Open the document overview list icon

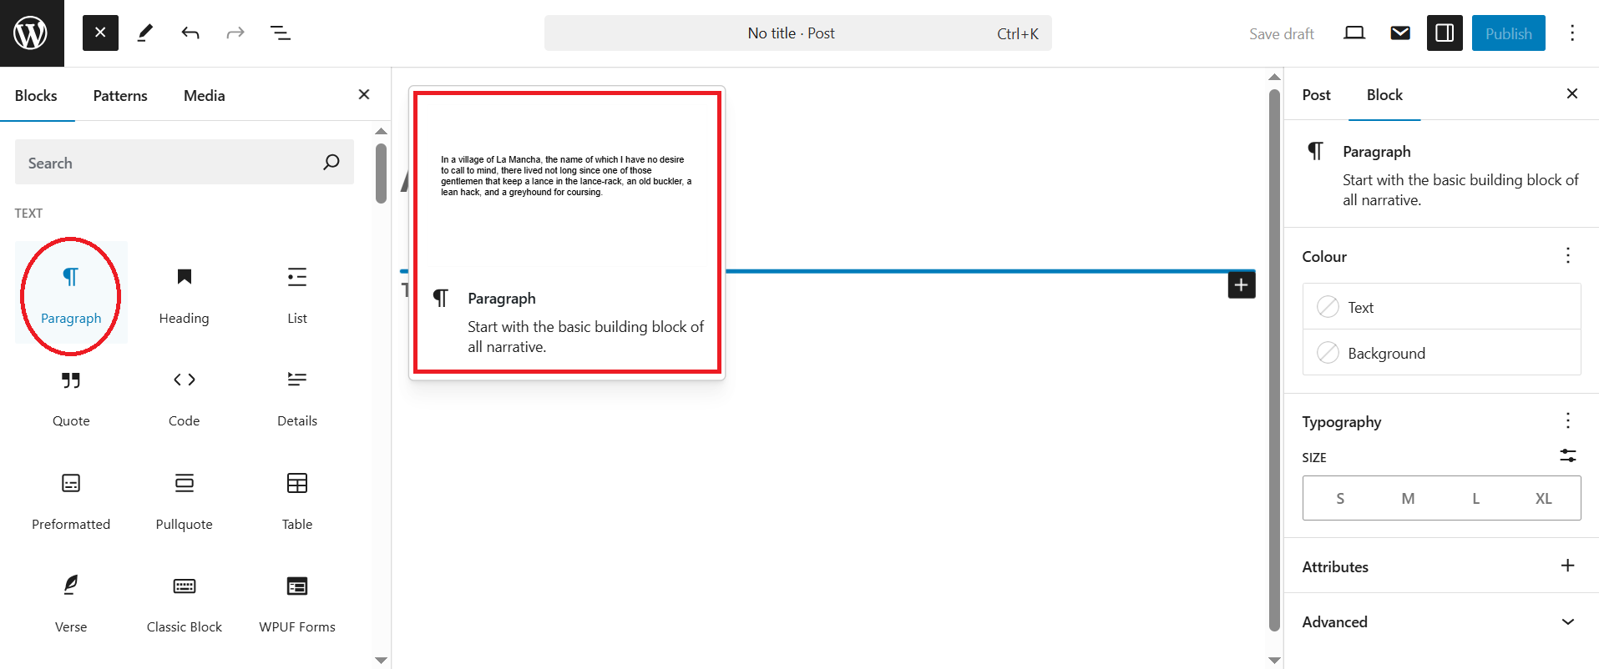(281, 33)
